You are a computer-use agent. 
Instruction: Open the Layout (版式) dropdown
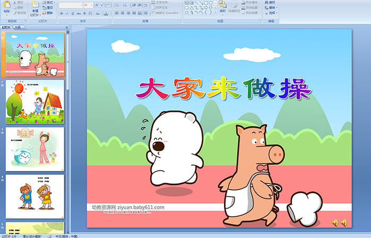click(x=49, y=2)
